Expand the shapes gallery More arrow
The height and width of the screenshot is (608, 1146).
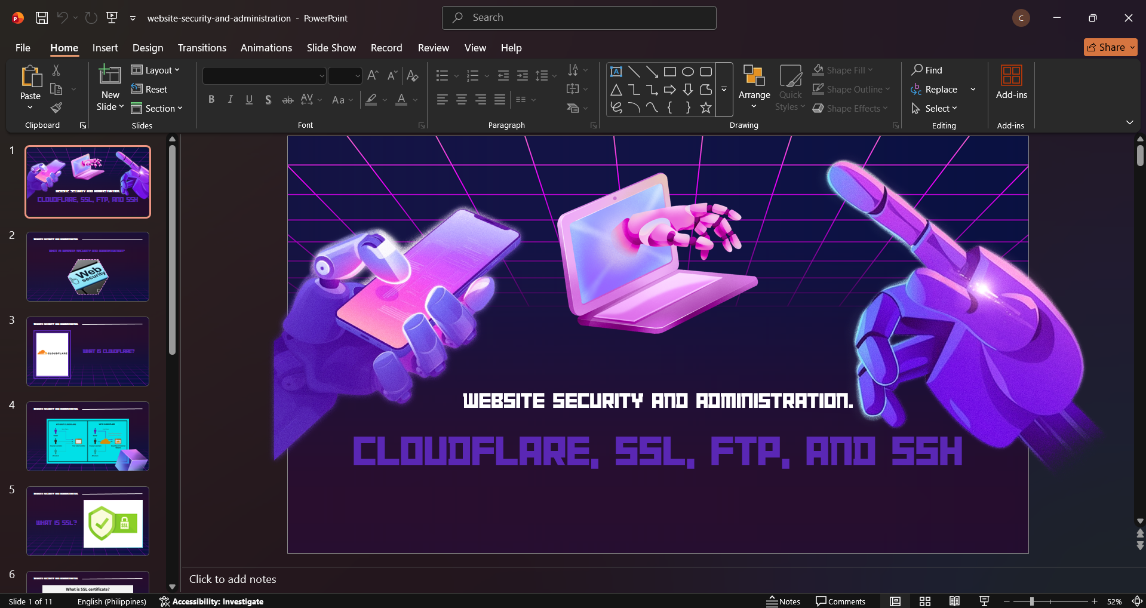pyautogui.click(x=724, y=90)
